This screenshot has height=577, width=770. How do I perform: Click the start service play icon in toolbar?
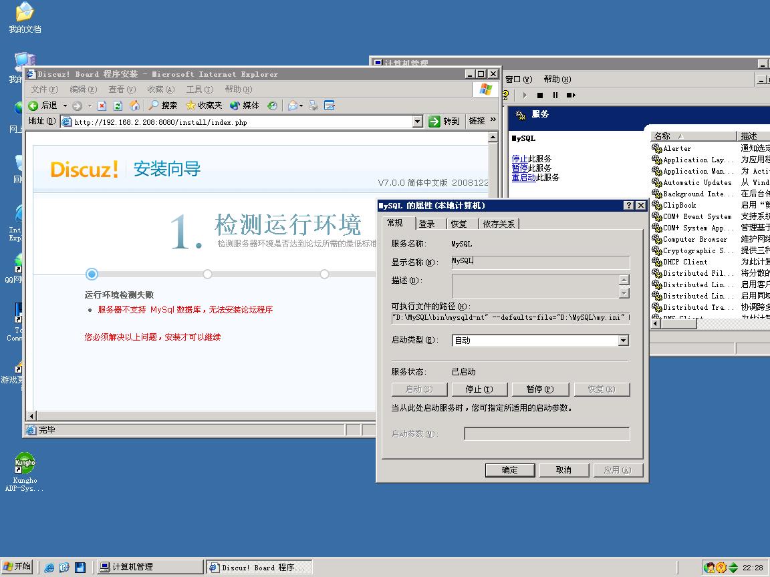point(525,95)
